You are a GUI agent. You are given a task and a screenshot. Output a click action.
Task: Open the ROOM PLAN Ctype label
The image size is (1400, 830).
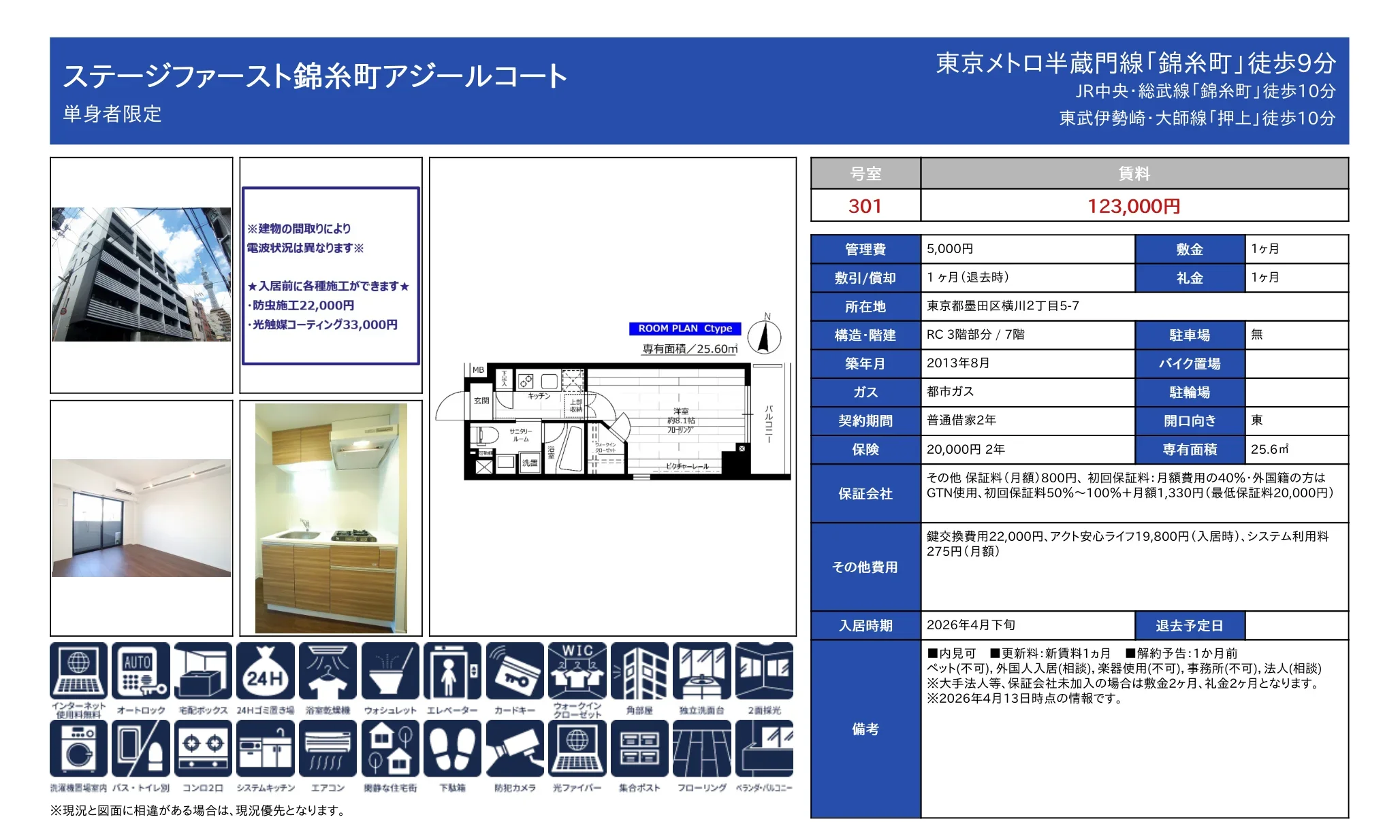684,329
